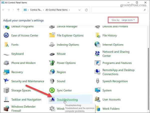Open the Ease of Access Center icon
The width and height of the screenshot is (150, 113).
click(x=6, y=35)
